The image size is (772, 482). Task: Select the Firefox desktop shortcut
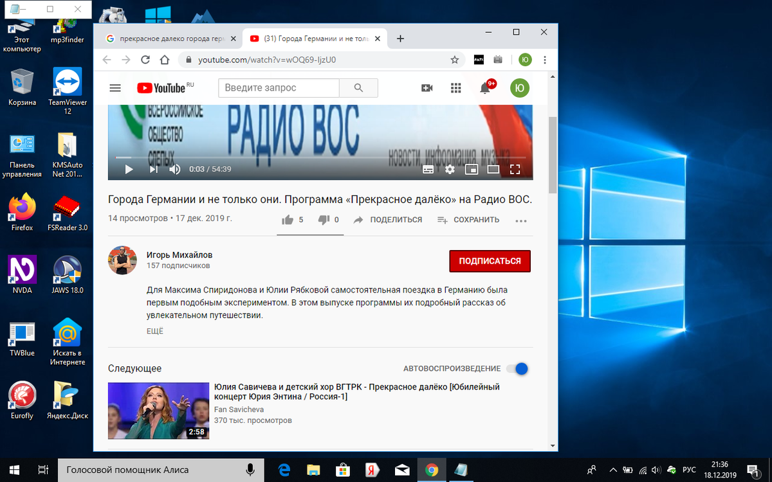pyautogui.click(x=23, y=212)
